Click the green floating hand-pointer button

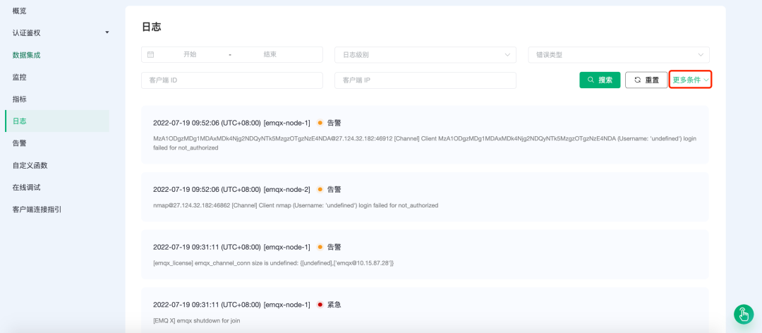coord(744,314)
